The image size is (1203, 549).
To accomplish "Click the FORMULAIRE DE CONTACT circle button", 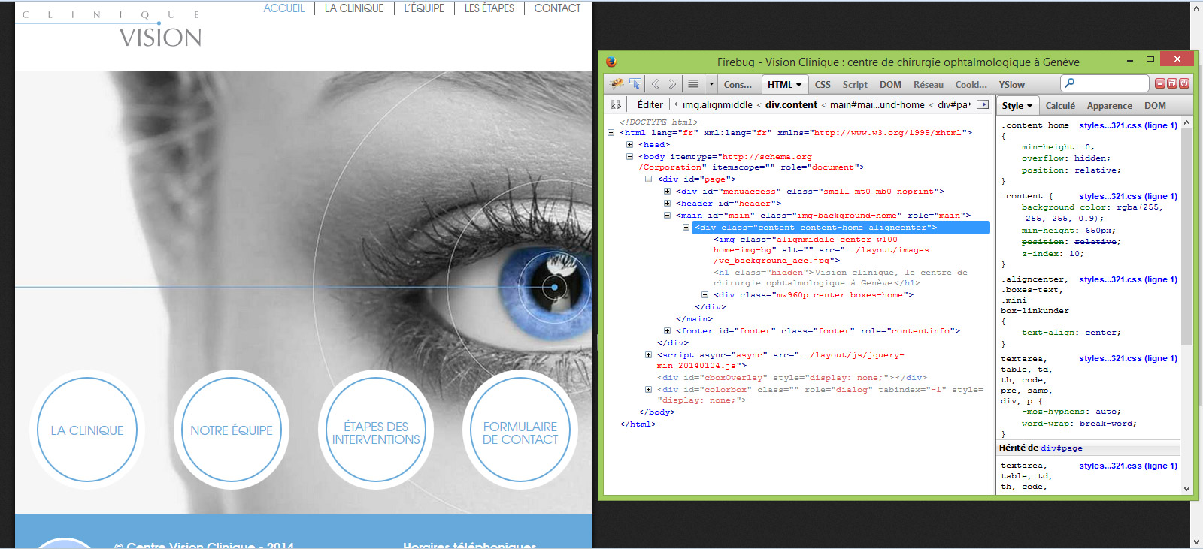I will (x=520, y=430).
